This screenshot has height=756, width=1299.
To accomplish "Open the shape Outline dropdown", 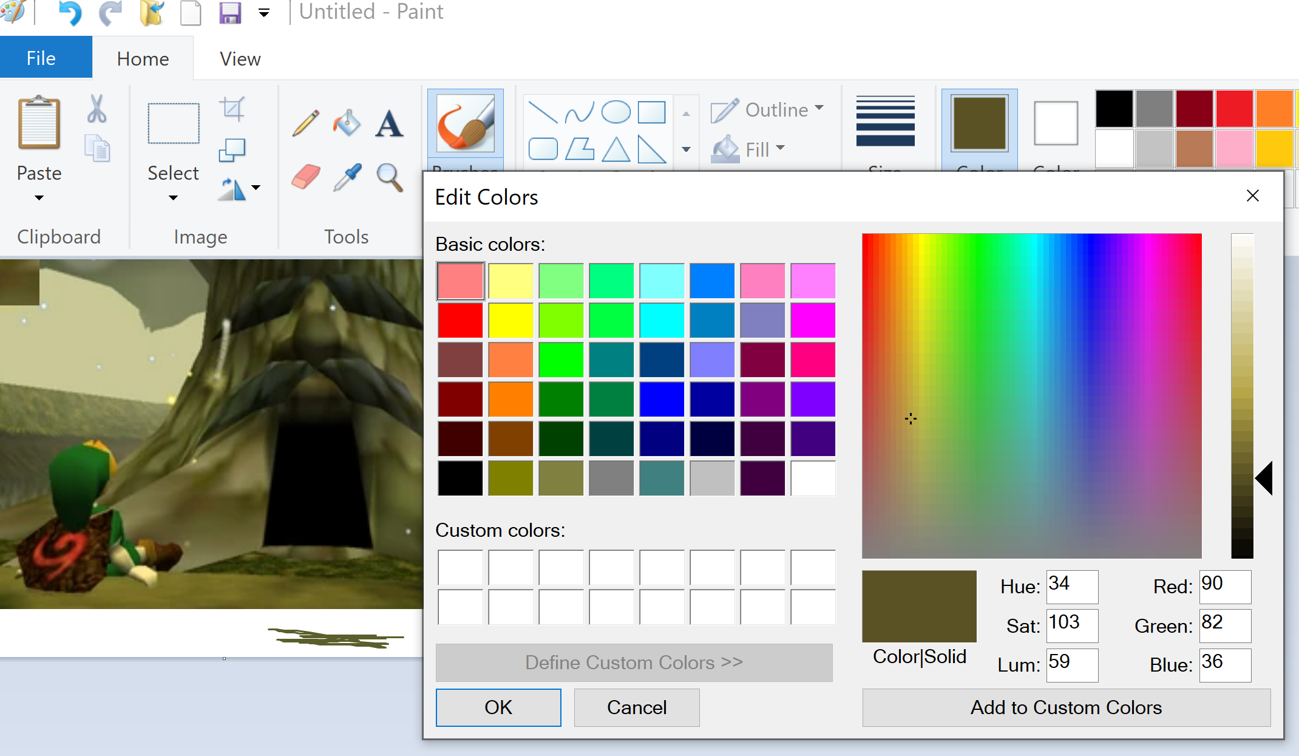I will point(767,110).
